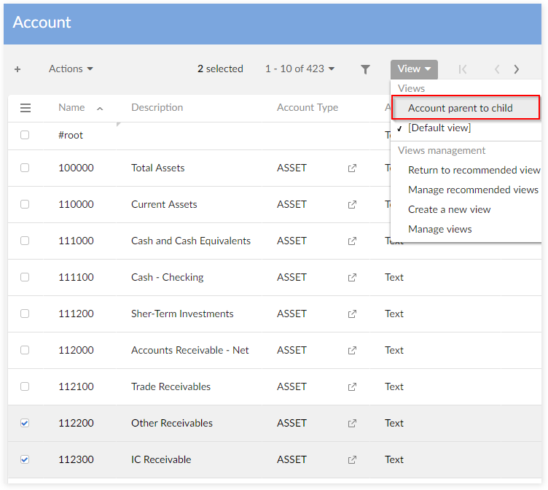Click the Description column header
Screen dimensions: 548x490
tap(157, 107)
